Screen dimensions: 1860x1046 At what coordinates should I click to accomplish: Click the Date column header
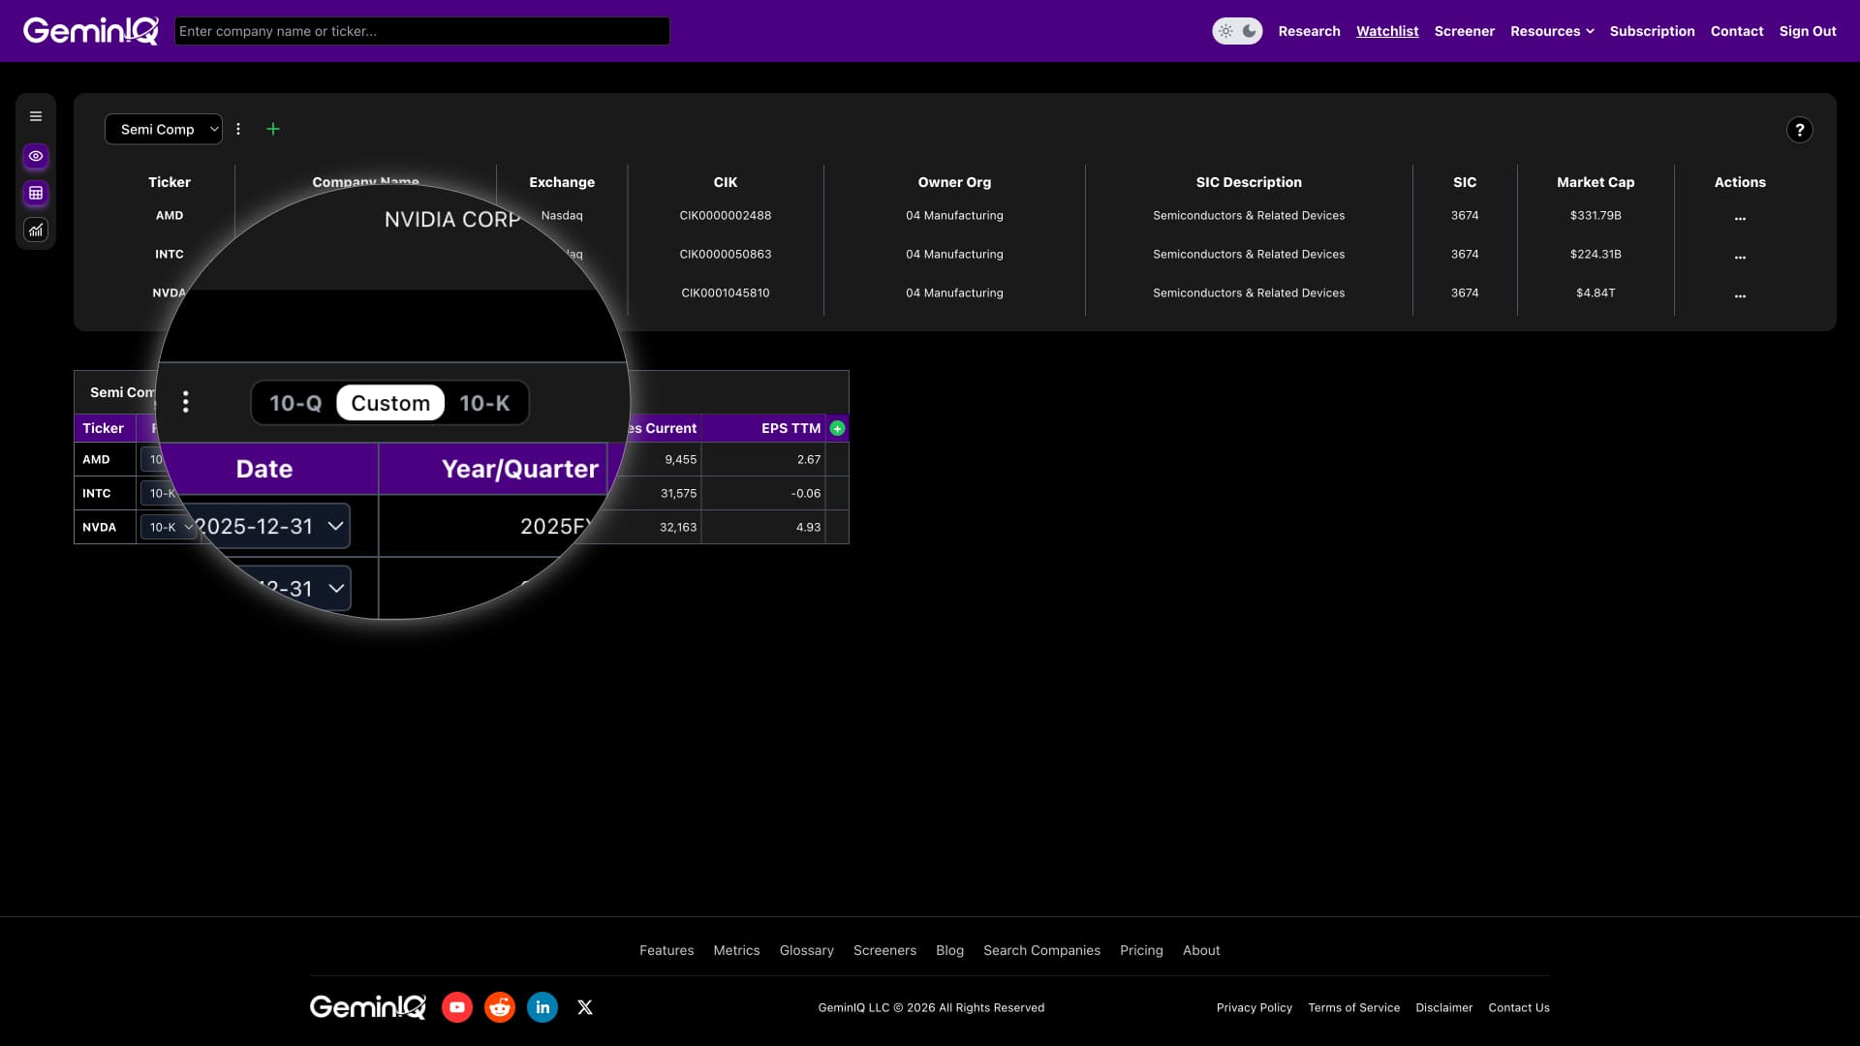pos(264,469)
